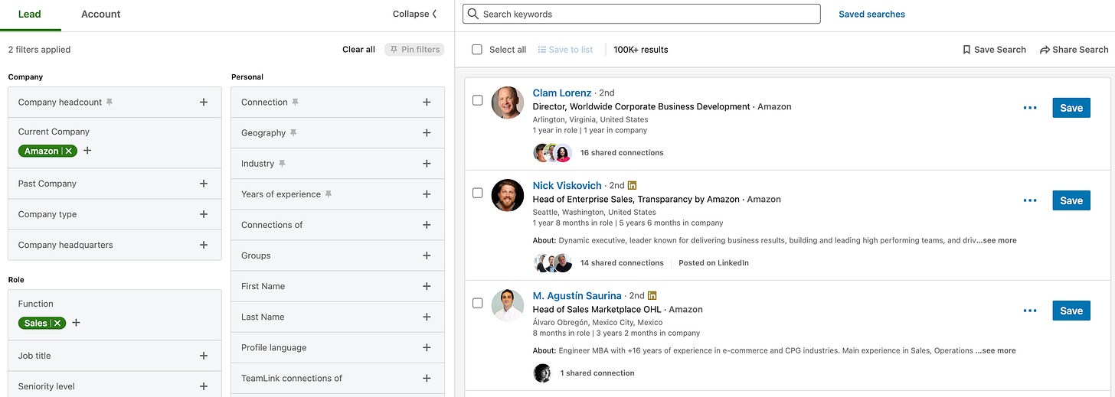The height and width of the screenshot is (397, 1115).
Task: View Clam Lorenz's 16 shared connections
Action: 622,153
